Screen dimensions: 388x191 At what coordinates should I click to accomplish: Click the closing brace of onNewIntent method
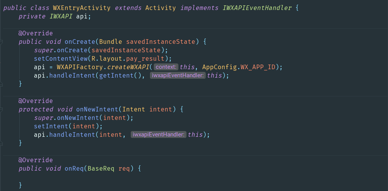[x=20, y=143]
